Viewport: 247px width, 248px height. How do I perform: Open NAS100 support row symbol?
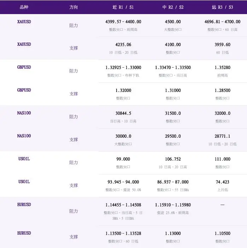[x=24, y=136]
